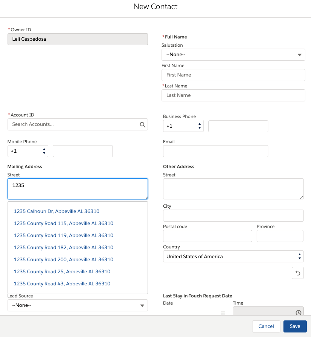The height and width of the screenshot is (337, 311).
Task: Click the Other Address Street textarea
Action: 233,189
